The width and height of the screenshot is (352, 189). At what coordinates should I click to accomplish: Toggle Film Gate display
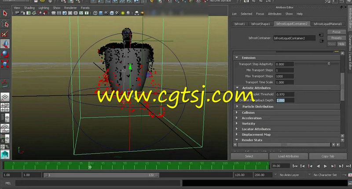pos(59,13)
